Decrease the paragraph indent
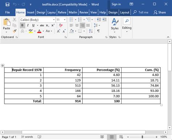172x140 pixels. click(x=99, y=19)
